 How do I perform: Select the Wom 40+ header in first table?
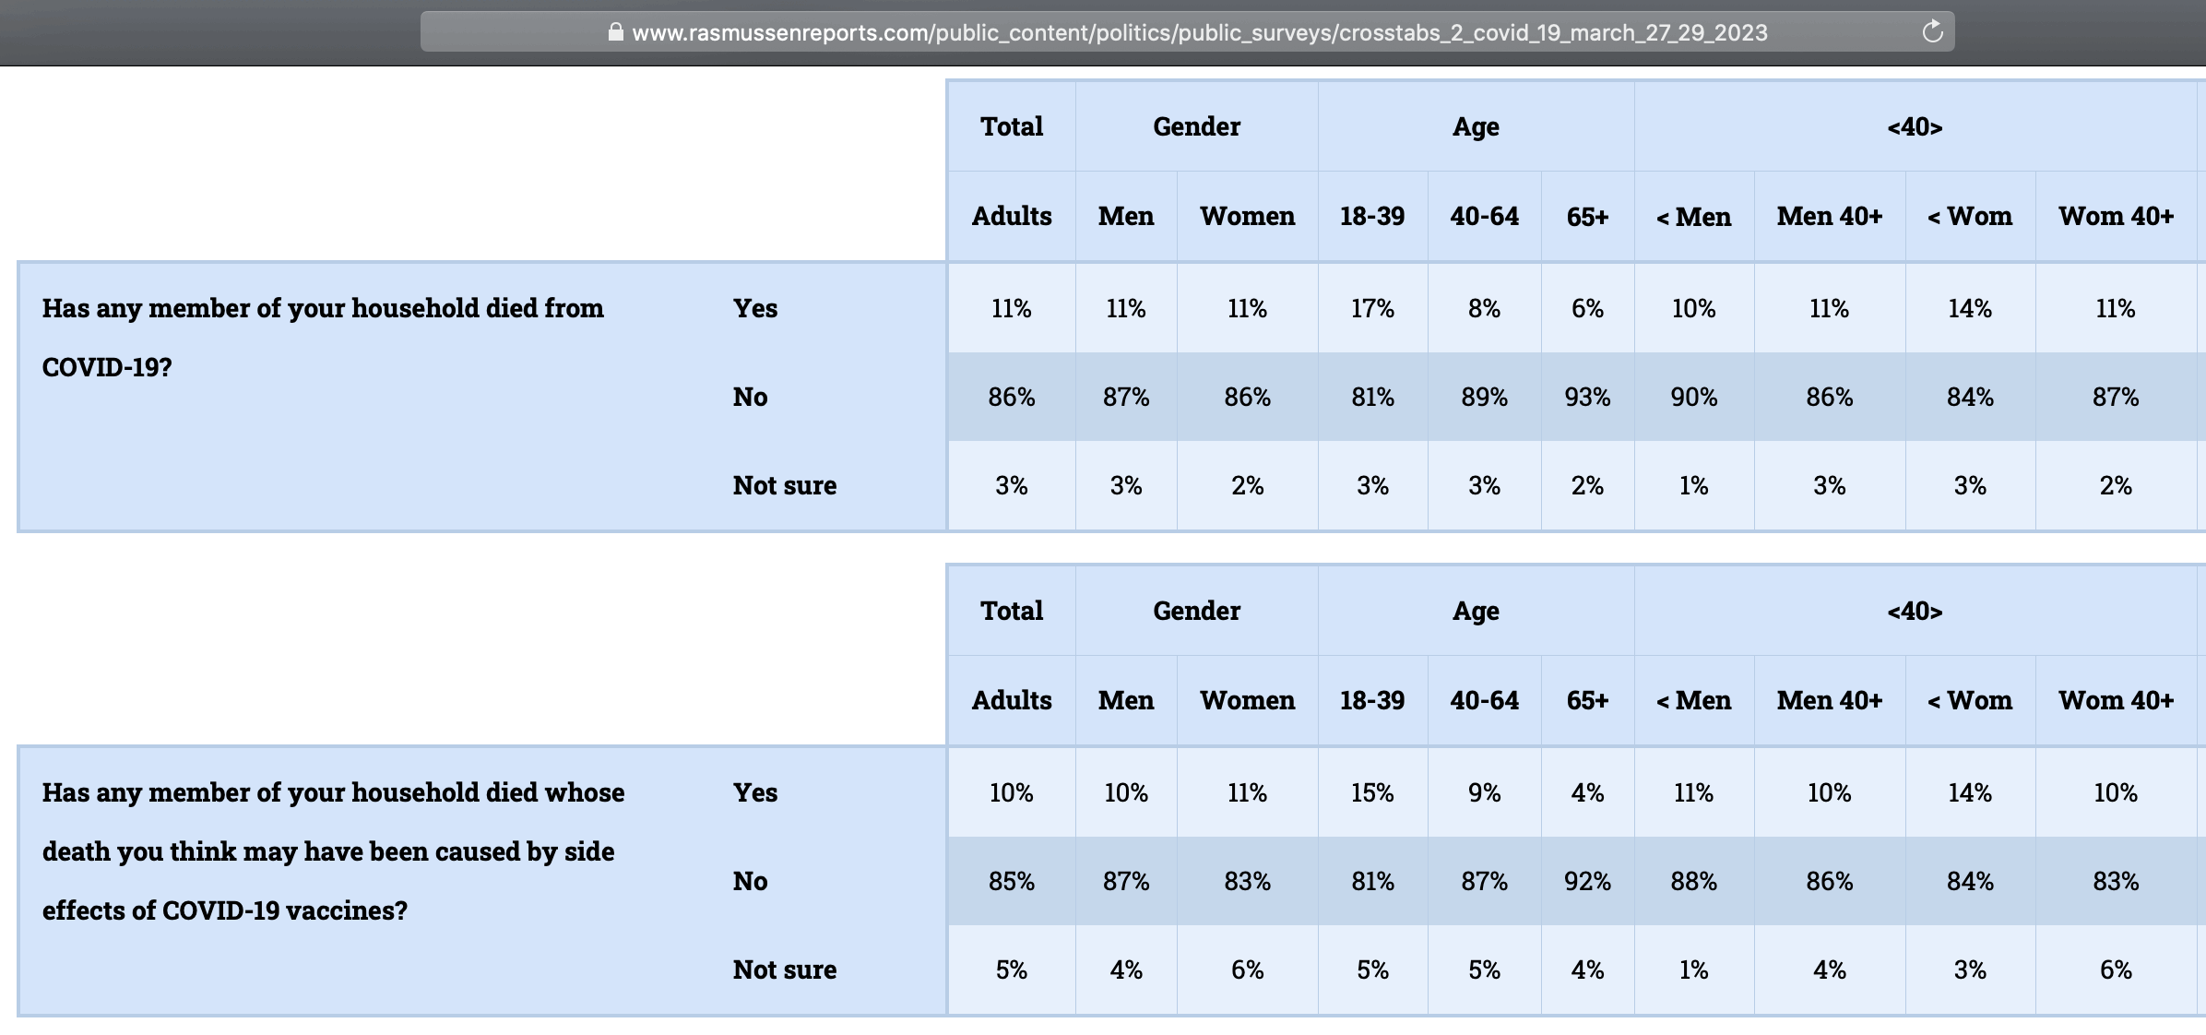point(2116,216)
